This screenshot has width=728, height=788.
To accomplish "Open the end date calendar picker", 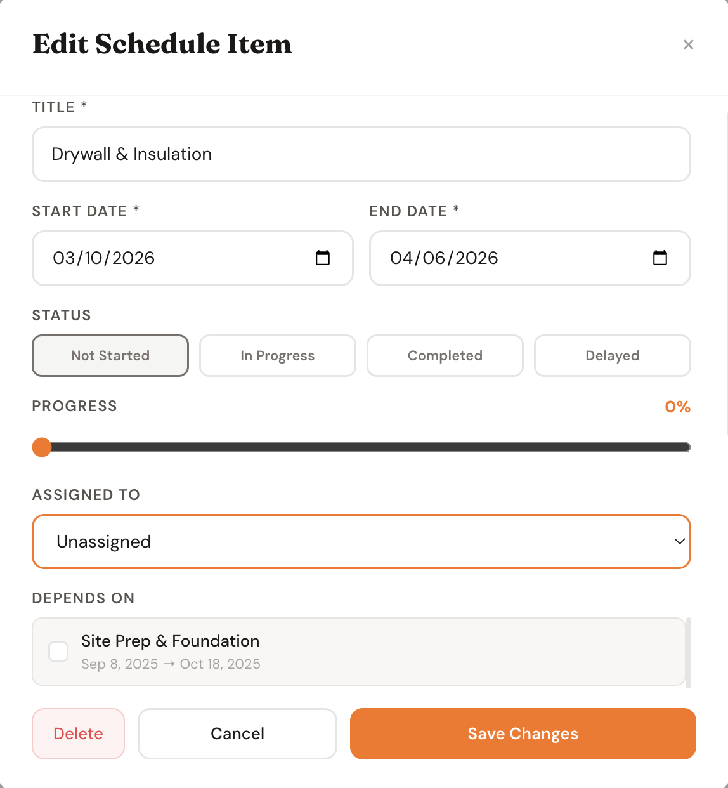I will [x=660, y=258].
